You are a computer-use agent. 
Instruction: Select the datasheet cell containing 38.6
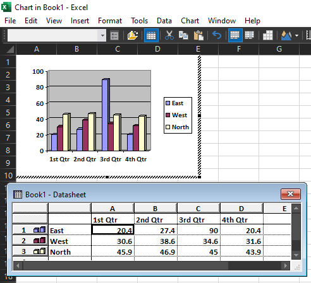point(155,241)
